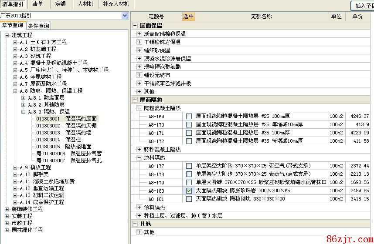The height and width of the screenshot is (244, 374).
Task: Open the 广东2010指引 dropdown
Action: point(125,16)
